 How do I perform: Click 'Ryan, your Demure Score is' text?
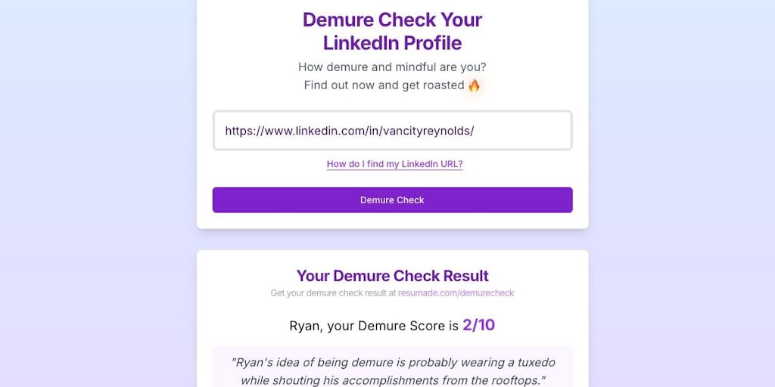[x=374, y=326]
